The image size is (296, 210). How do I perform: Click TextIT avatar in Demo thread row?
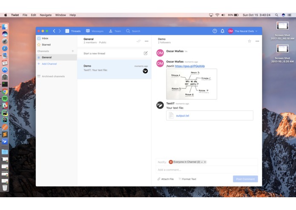point(145,71)
